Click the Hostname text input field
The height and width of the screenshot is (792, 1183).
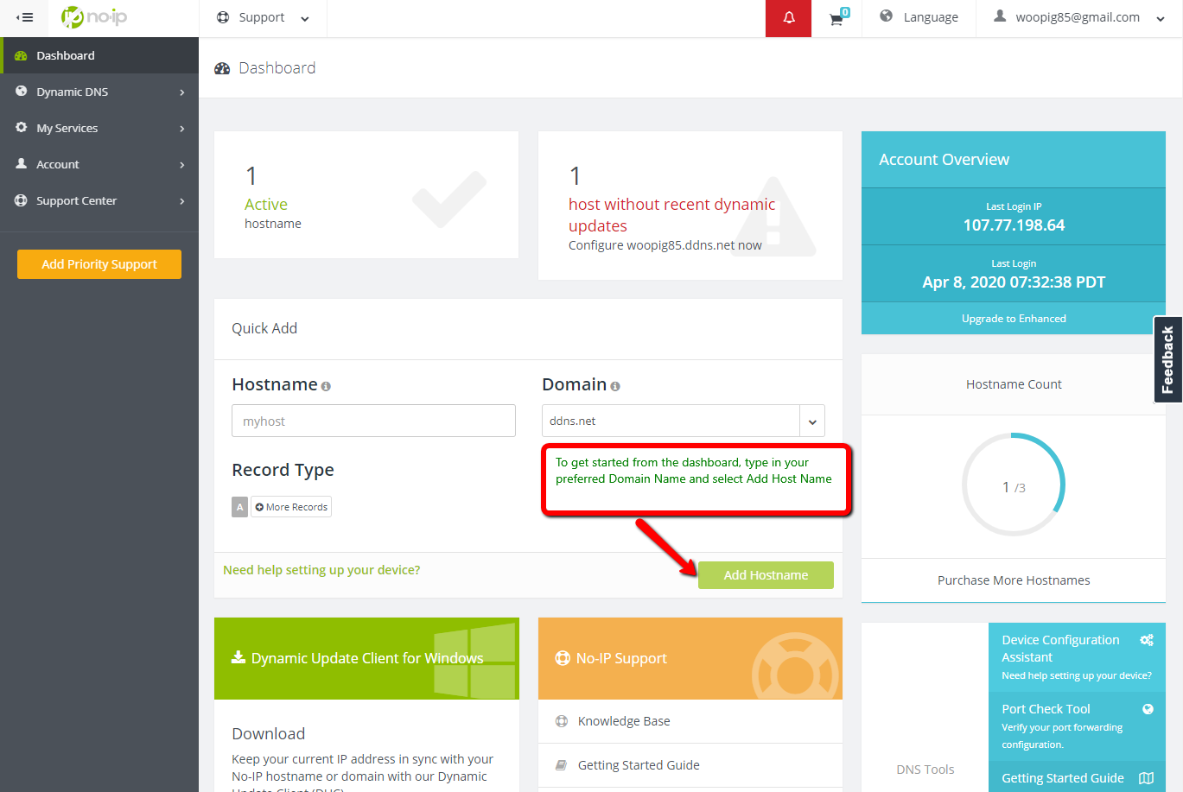click(x=373, y=421)
